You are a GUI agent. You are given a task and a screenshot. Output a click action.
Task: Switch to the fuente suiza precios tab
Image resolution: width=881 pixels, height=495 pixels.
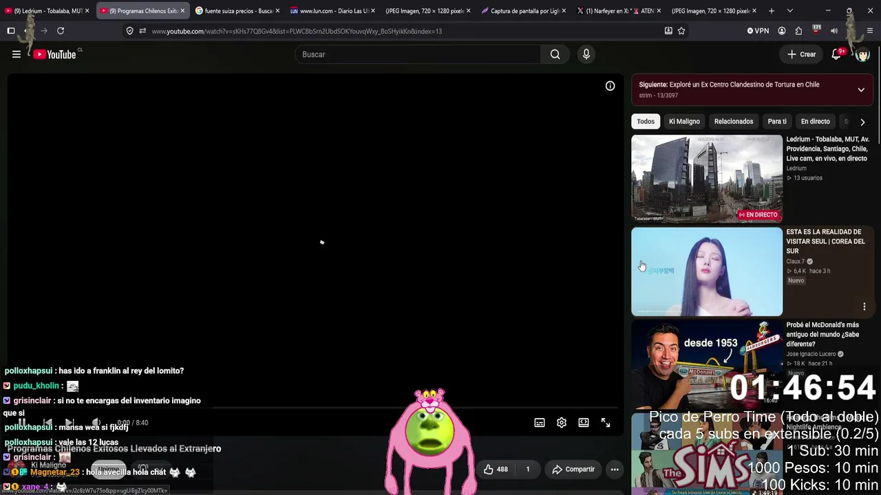237,11
